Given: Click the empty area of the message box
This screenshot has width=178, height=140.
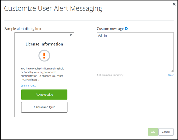Looking at the screenshot, I should click(135, 56).
